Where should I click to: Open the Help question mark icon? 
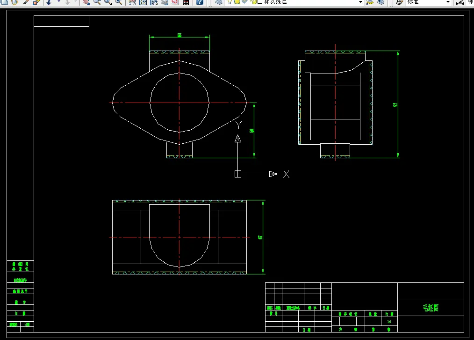[x=200, y=2]
